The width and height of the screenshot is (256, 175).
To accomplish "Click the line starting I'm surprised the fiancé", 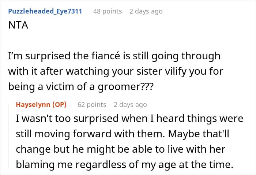I will pos(114,56).
